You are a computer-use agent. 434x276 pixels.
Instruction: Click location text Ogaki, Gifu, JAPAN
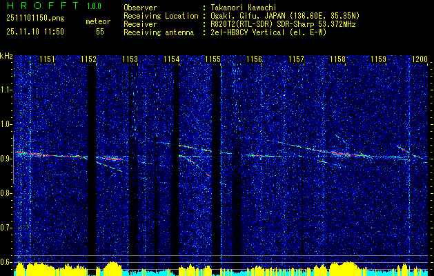[x=248, y=16]
